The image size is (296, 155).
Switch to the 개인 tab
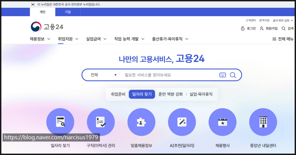[x=43, y=12]
